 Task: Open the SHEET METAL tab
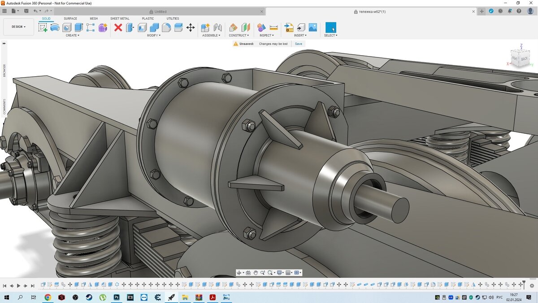click(120, 18)
